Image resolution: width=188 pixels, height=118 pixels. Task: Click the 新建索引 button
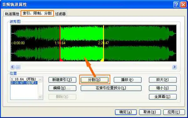[62, 80]
